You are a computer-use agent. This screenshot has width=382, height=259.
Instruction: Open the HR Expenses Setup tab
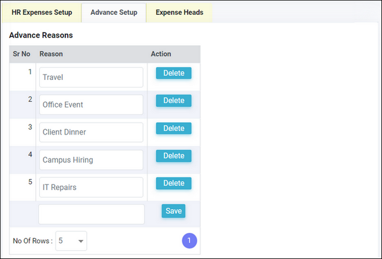(x=42, y=12)
